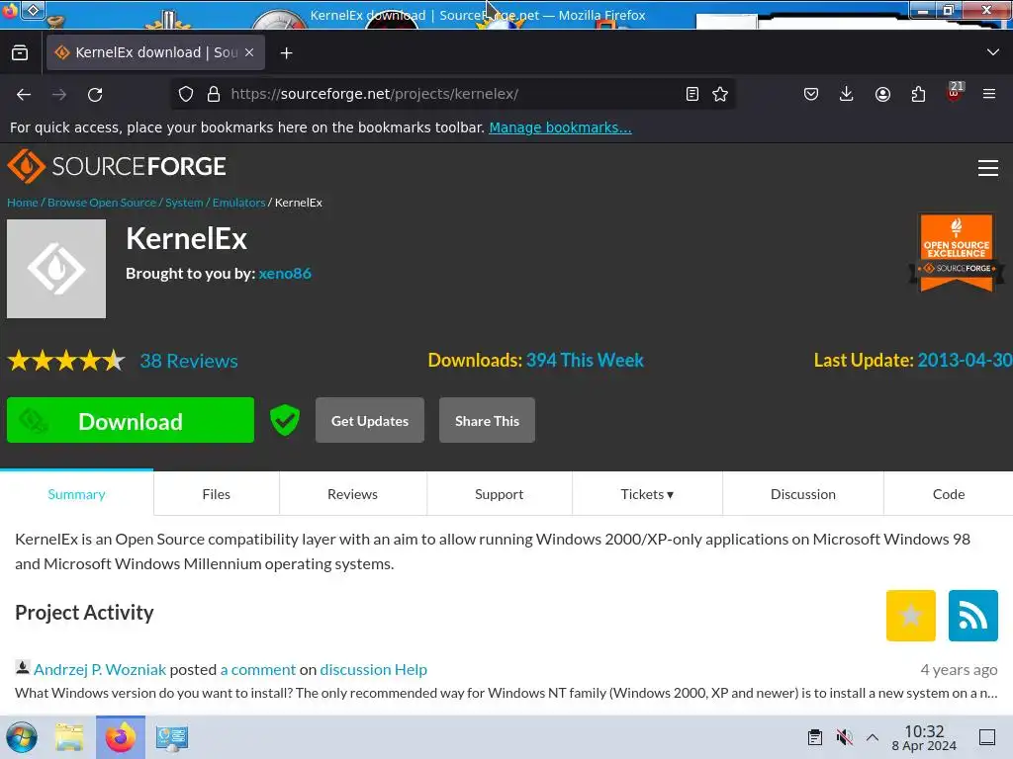
Task: Toggle the muted volume tray icon
Action: click(x=845, y=737)
